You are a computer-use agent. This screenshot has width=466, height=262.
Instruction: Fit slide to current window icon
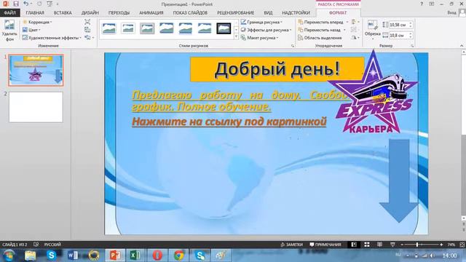tap(462, 245)
